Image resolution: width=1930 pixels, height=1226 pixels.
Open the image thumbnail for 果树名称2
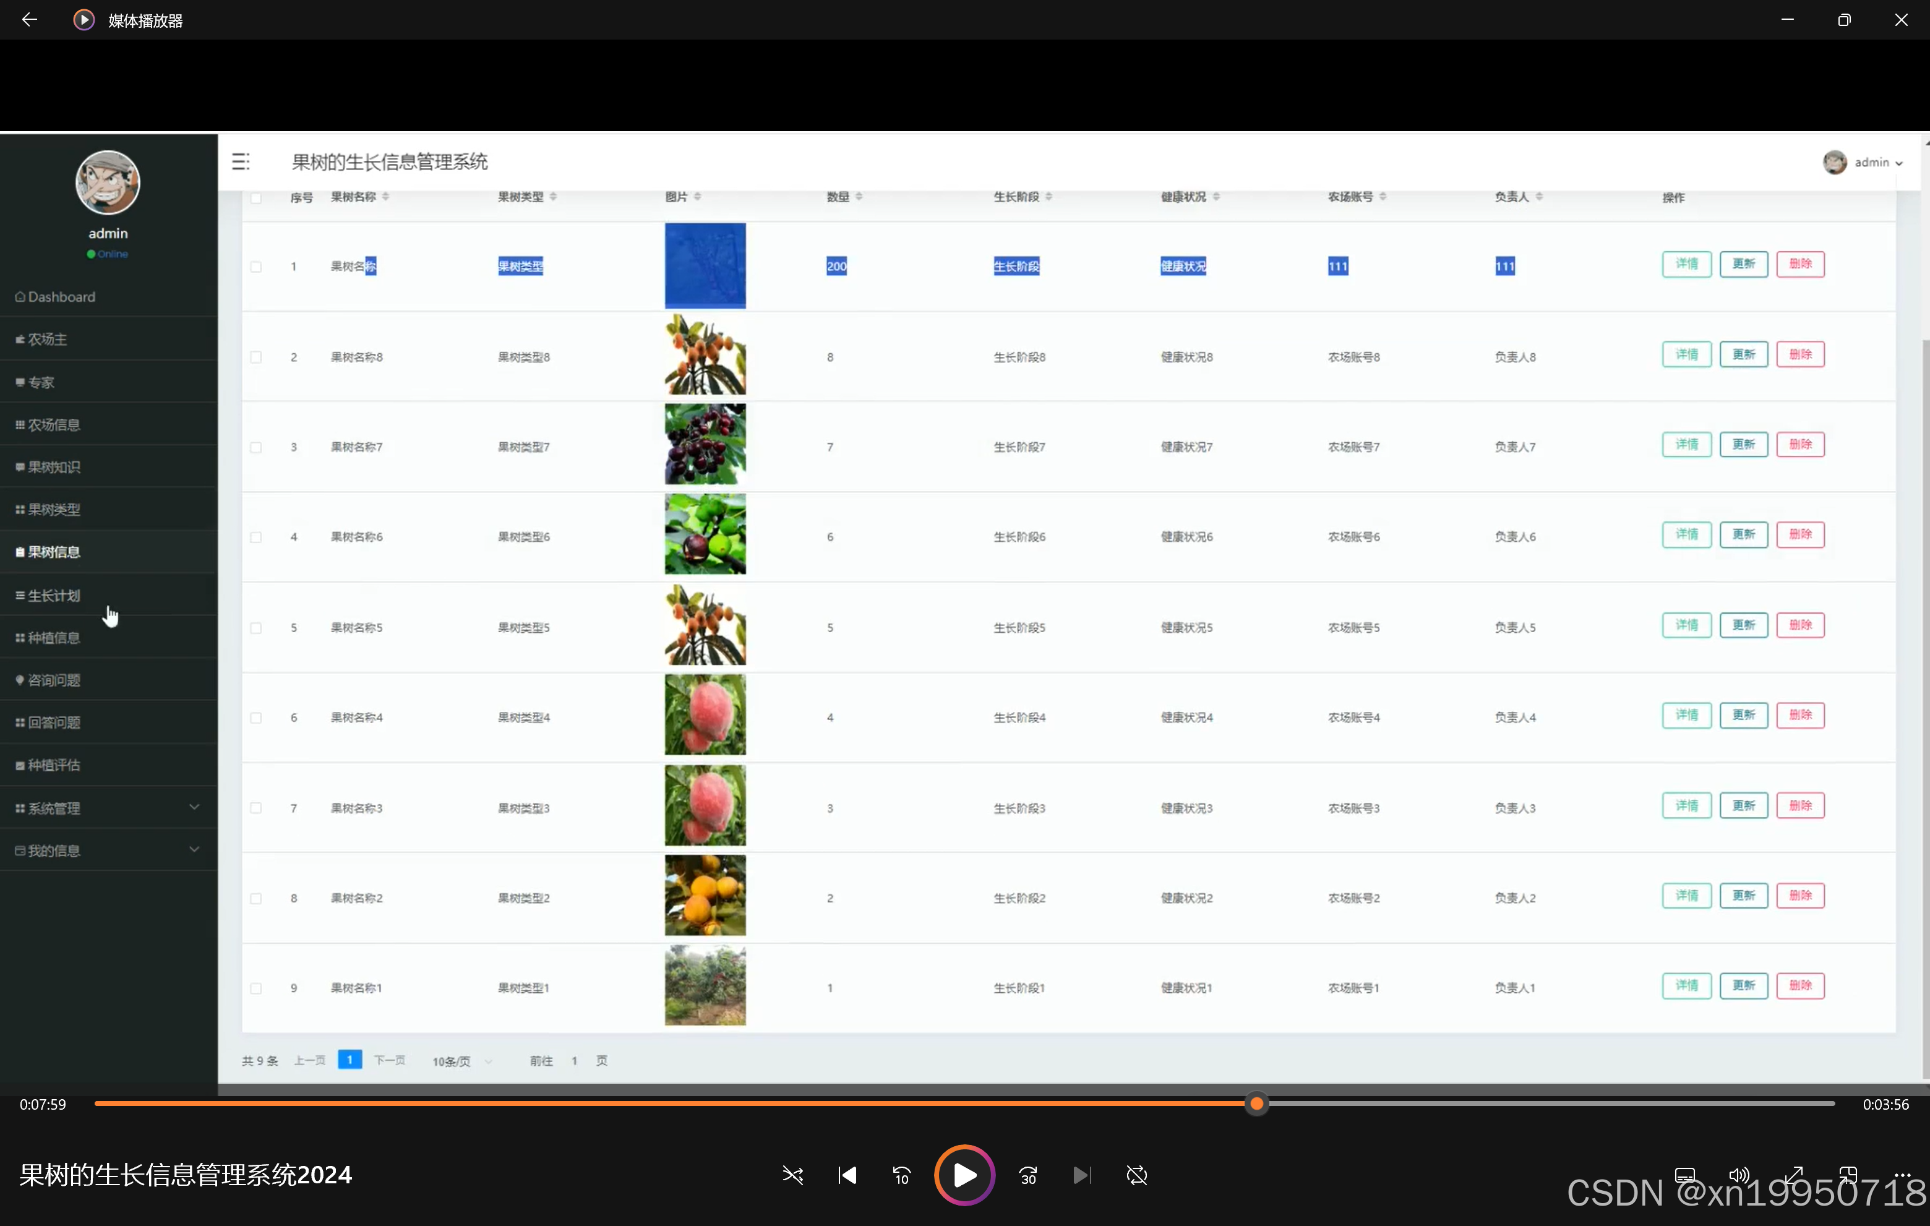click(705, 895)
